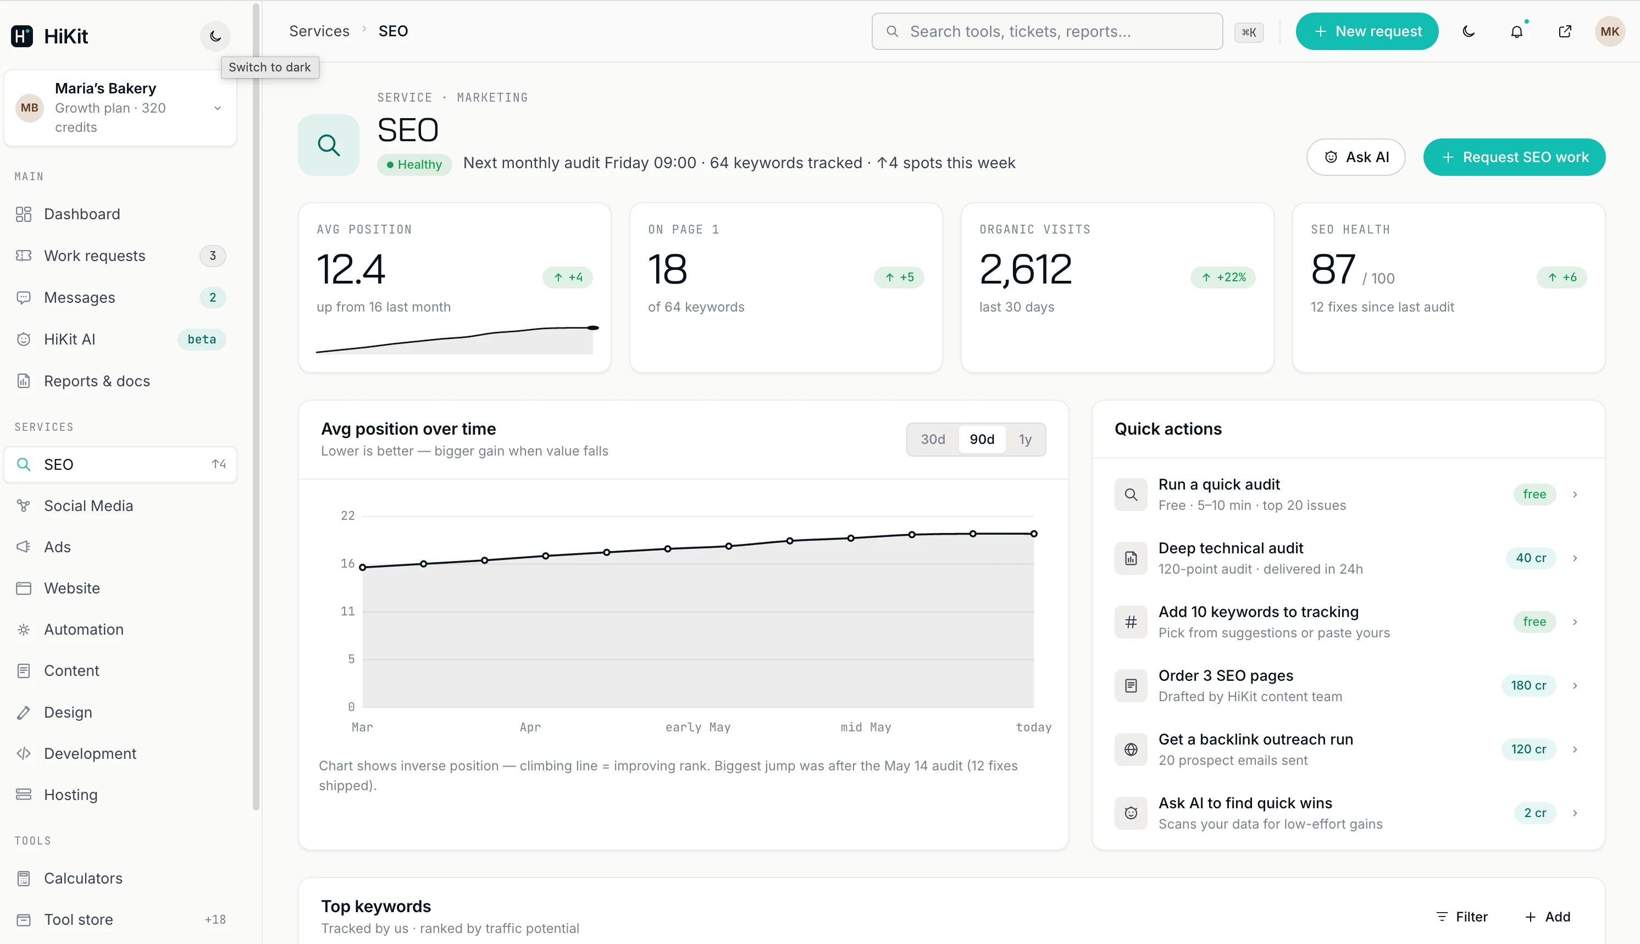This screenshot has width=1640, height=944.
Task: Click the HiKit logo icon
Action: pyautogui.click(x=22, y=36)
